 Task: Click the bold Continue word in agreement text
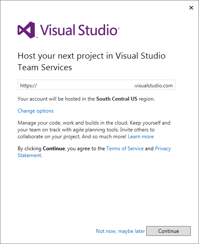54,149
